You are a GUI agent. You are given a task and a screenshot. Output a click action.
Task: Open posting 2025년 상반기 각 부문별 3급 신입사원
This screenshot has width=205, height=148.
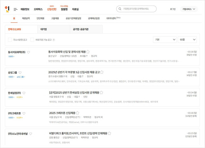tap(74, 72)
